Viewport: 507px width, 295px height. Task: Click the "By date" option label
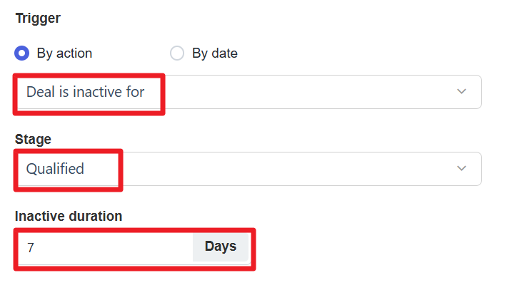point(214,53)
